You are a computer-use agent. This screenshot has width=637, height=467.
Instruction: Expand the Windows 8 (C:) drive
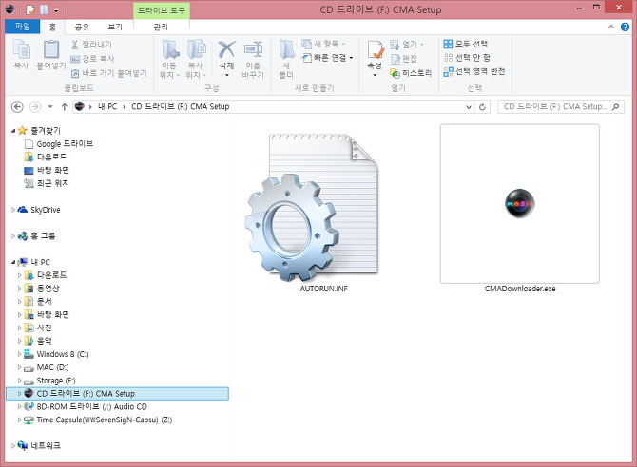pyautogui.click(x=19, y=354)
